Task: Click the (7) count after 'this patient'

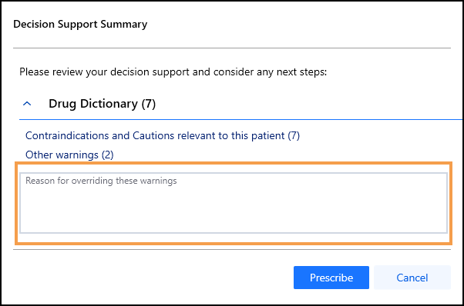Action: tap(294, 136)
